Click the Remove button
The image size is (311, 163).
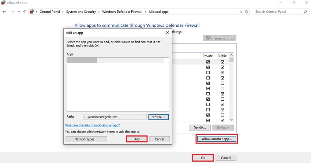coord(223,128)
